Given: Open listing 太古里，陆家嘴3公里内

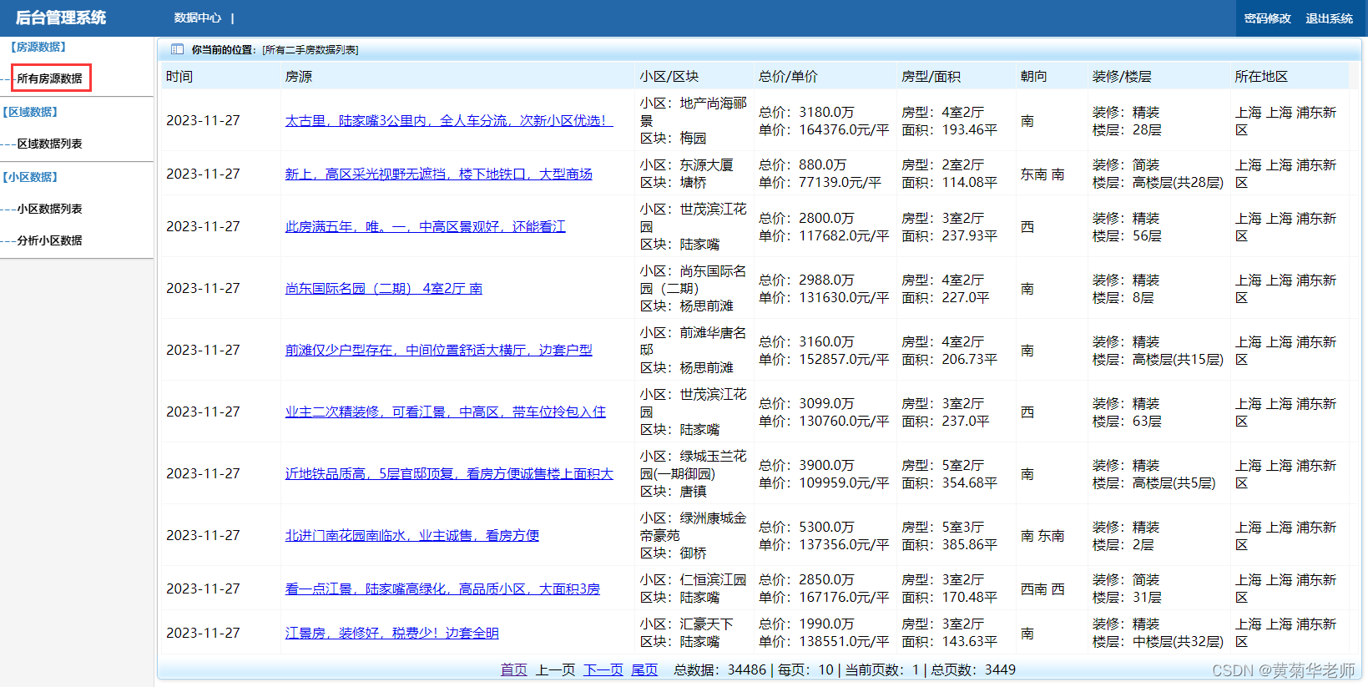Looking at the screenshot, I should coord(449,120).
